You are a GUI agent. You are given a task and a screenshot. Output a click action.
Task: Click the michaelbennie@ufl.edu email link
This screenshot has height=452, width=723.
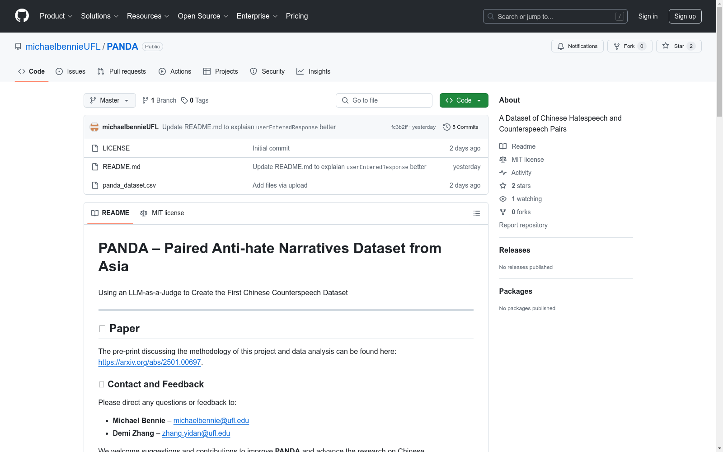point(211,420)
